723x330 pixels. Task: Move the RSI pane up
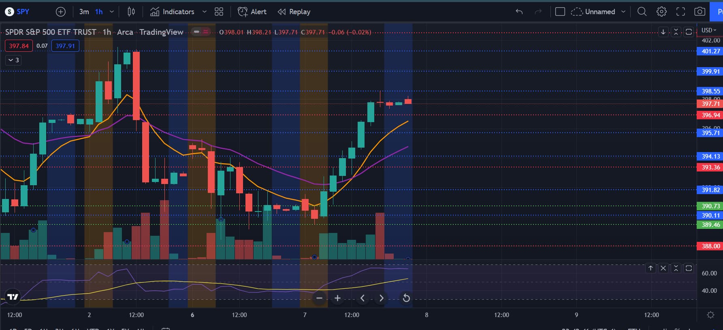click(650, 268)
